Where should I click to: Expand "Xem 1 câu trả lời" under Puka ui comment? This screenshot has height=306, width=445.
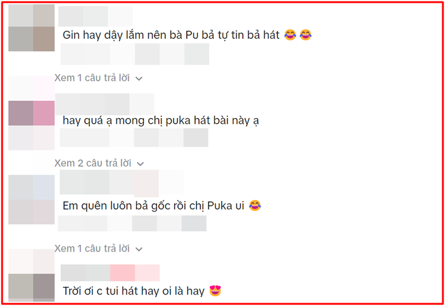[98, 248]
